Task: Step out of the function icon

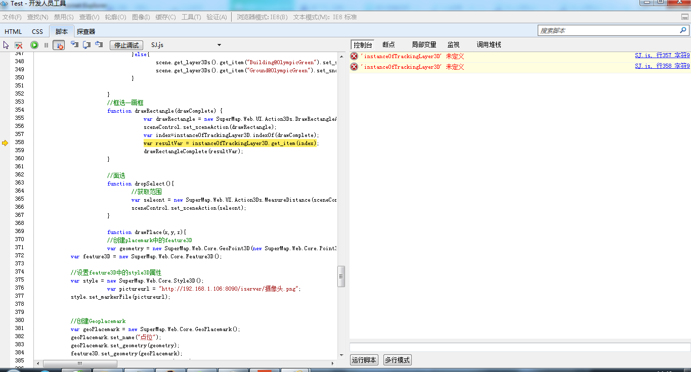Action: coord(99,44)
